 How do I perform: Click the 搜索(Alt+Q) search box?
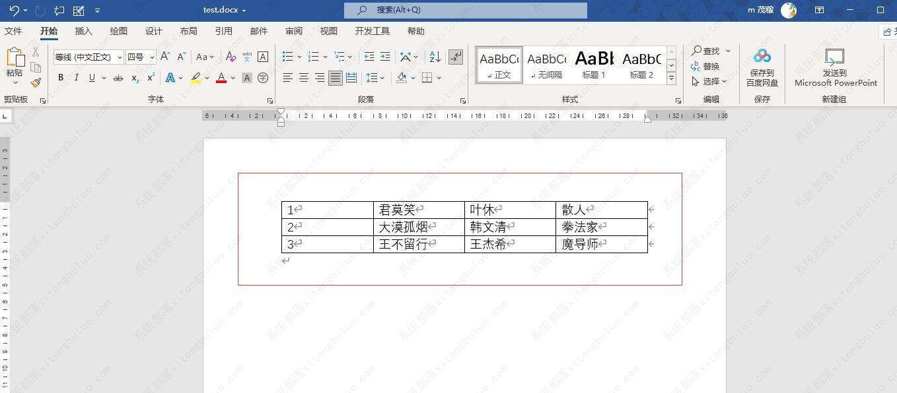[466, 10]
